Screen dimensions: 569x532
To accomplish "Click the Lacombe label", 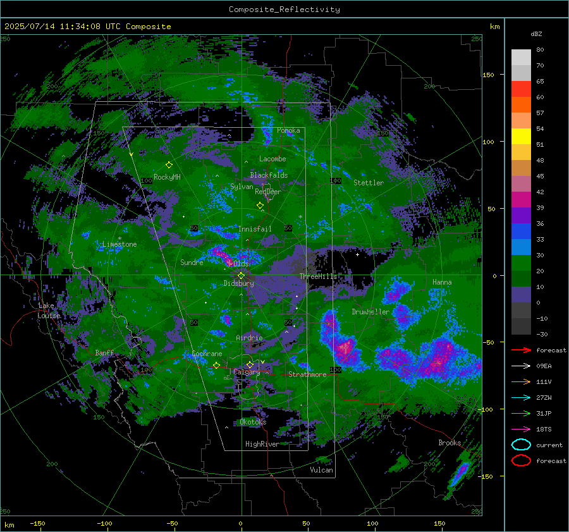I will coord(272,159).
